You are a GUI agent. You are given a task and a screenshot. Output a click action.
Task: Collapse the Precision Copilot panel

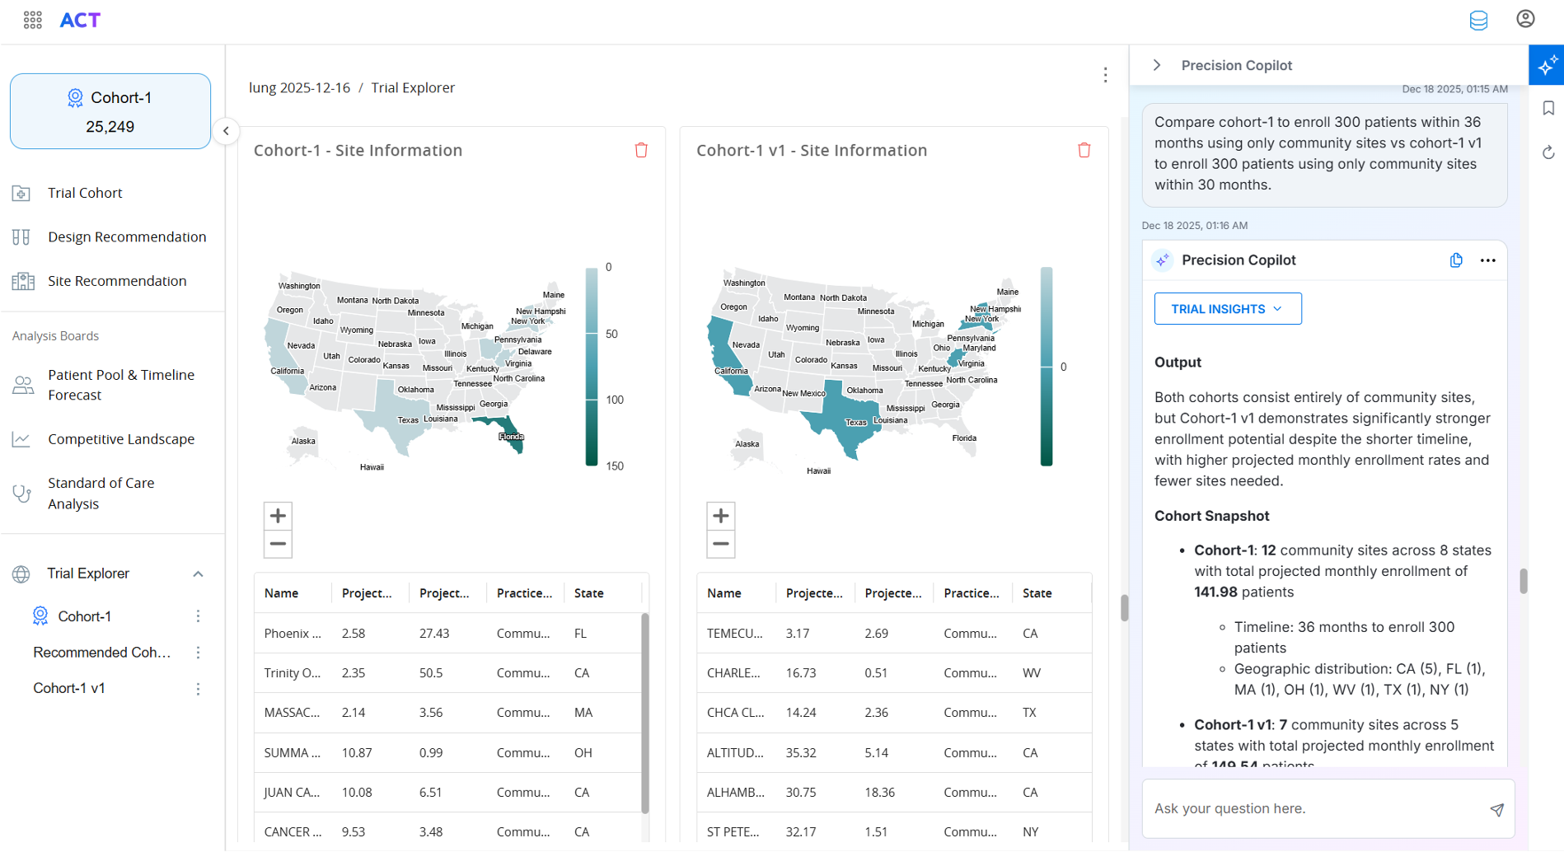1157,64
